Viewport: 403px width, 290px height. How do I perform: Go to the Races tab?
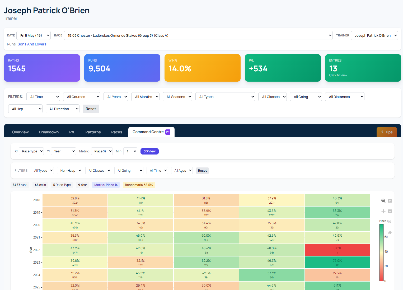point(117,132)
